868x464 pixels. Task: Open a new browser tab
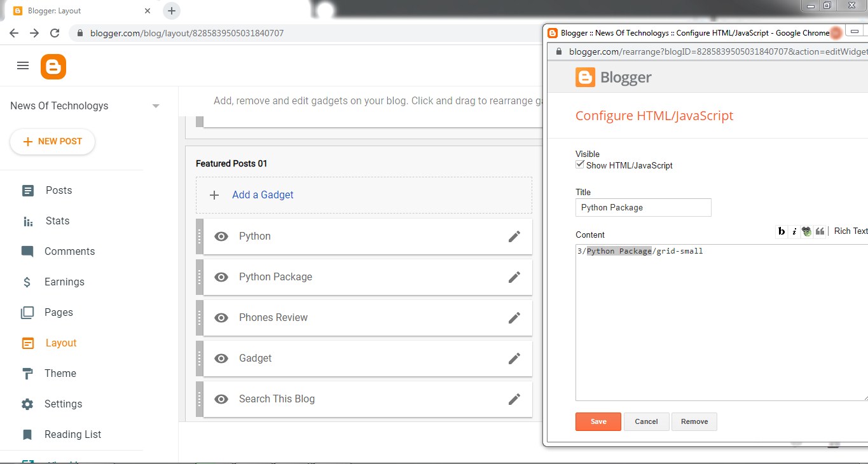click(172, 11)
